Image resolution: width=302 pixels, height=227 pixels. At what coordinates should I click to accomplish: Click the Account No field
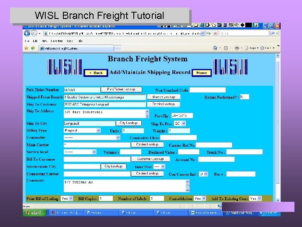click(216, 159)
